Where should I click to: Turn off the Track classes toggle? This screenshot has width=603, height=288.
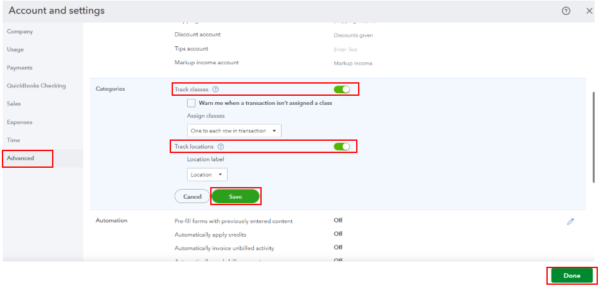(341, 89)
